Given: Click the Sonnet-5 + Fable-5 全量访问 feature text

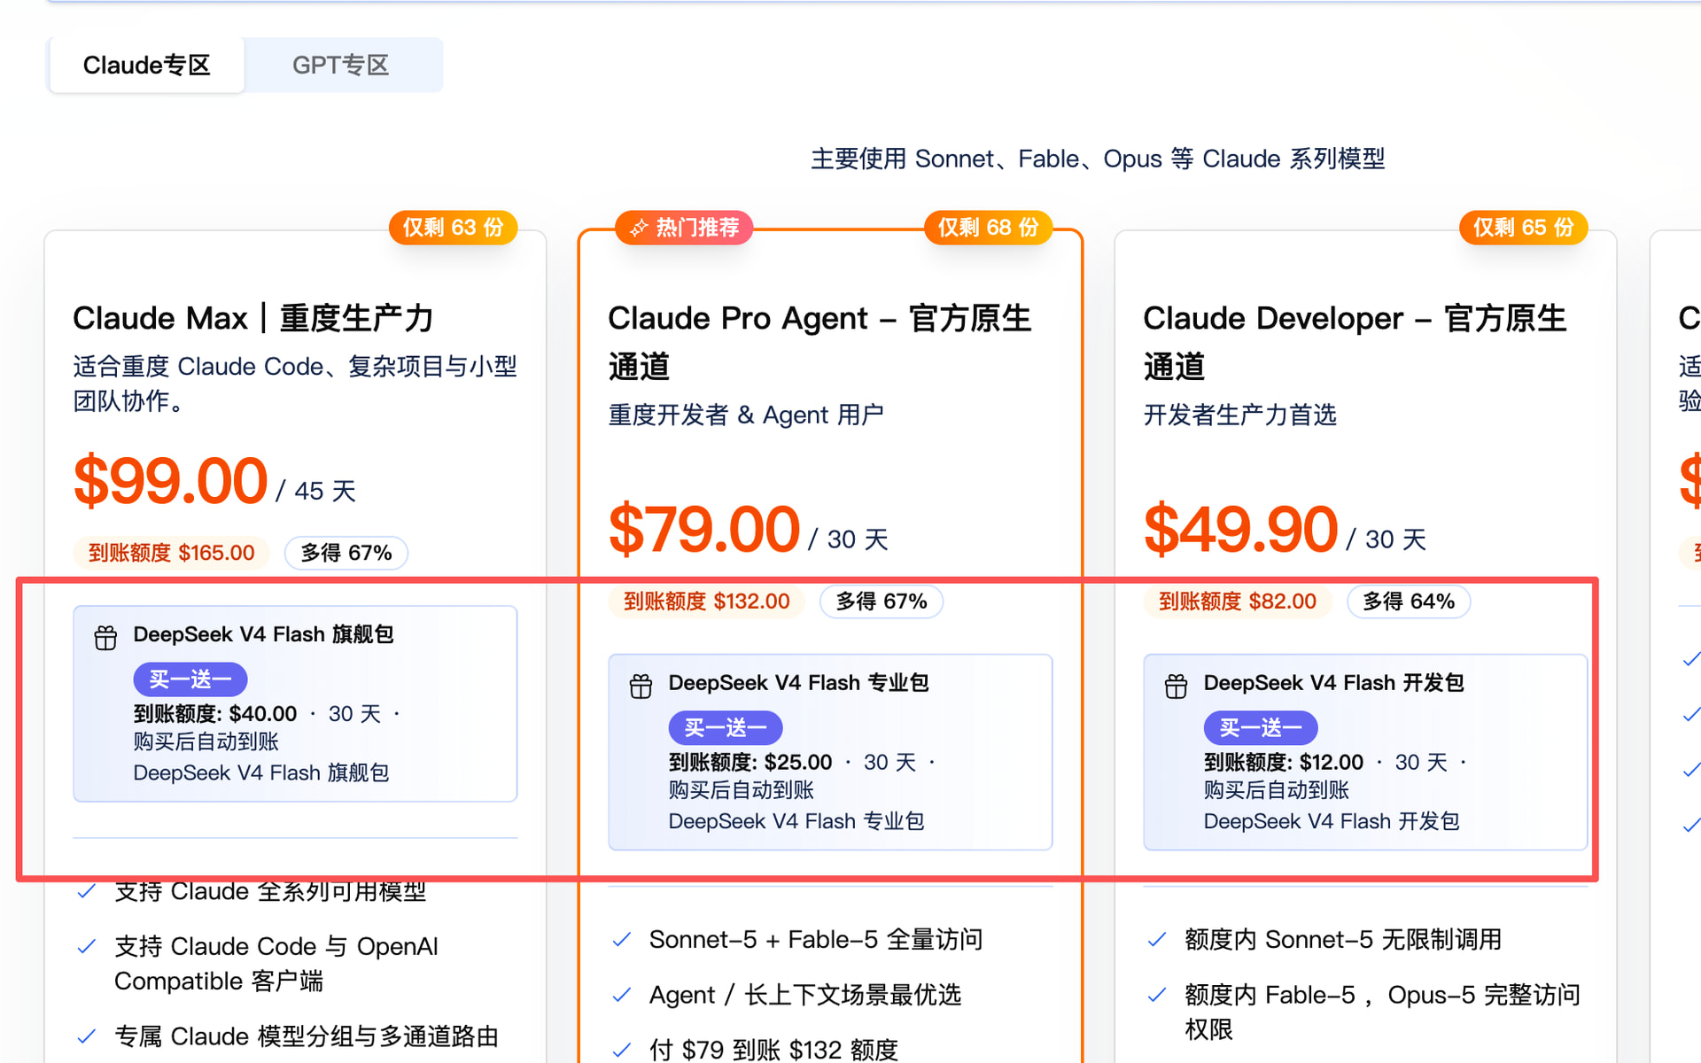Looking at the screenshot, I should point(816,940).
